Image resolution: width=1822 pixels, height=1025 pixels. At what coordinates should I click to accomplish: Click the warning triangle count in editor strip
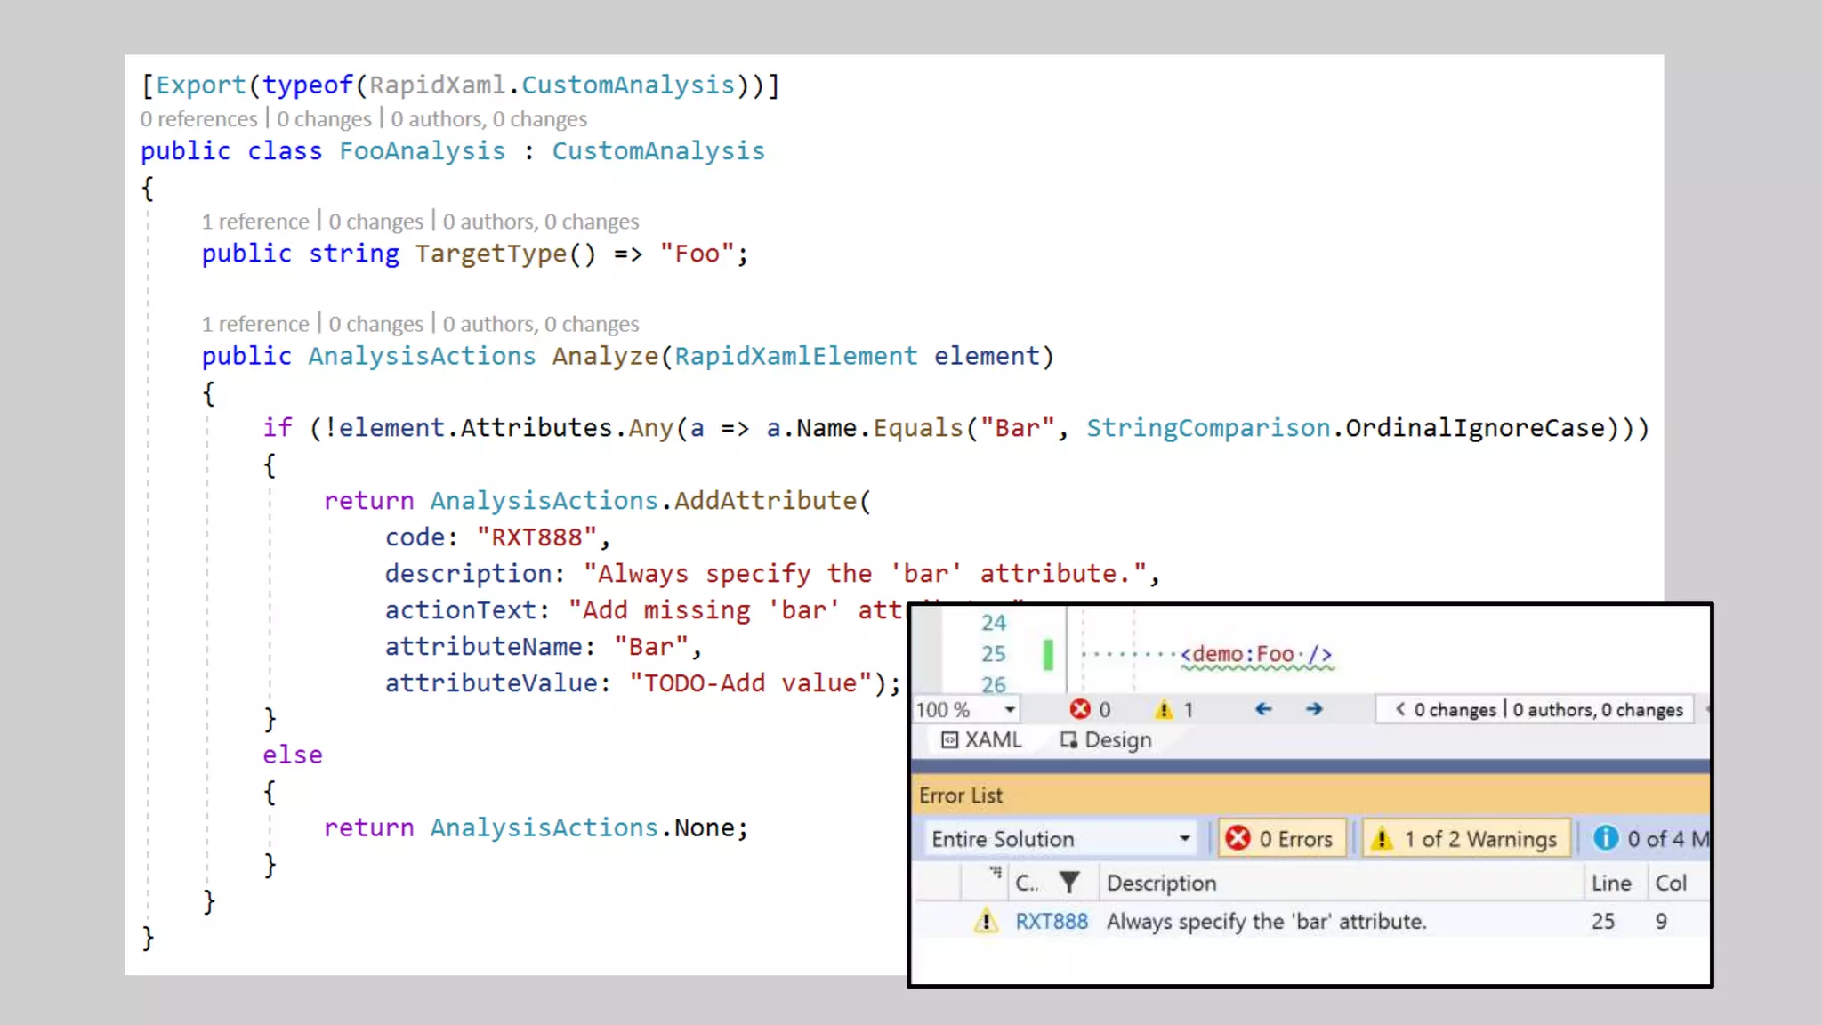[1164, 709]
